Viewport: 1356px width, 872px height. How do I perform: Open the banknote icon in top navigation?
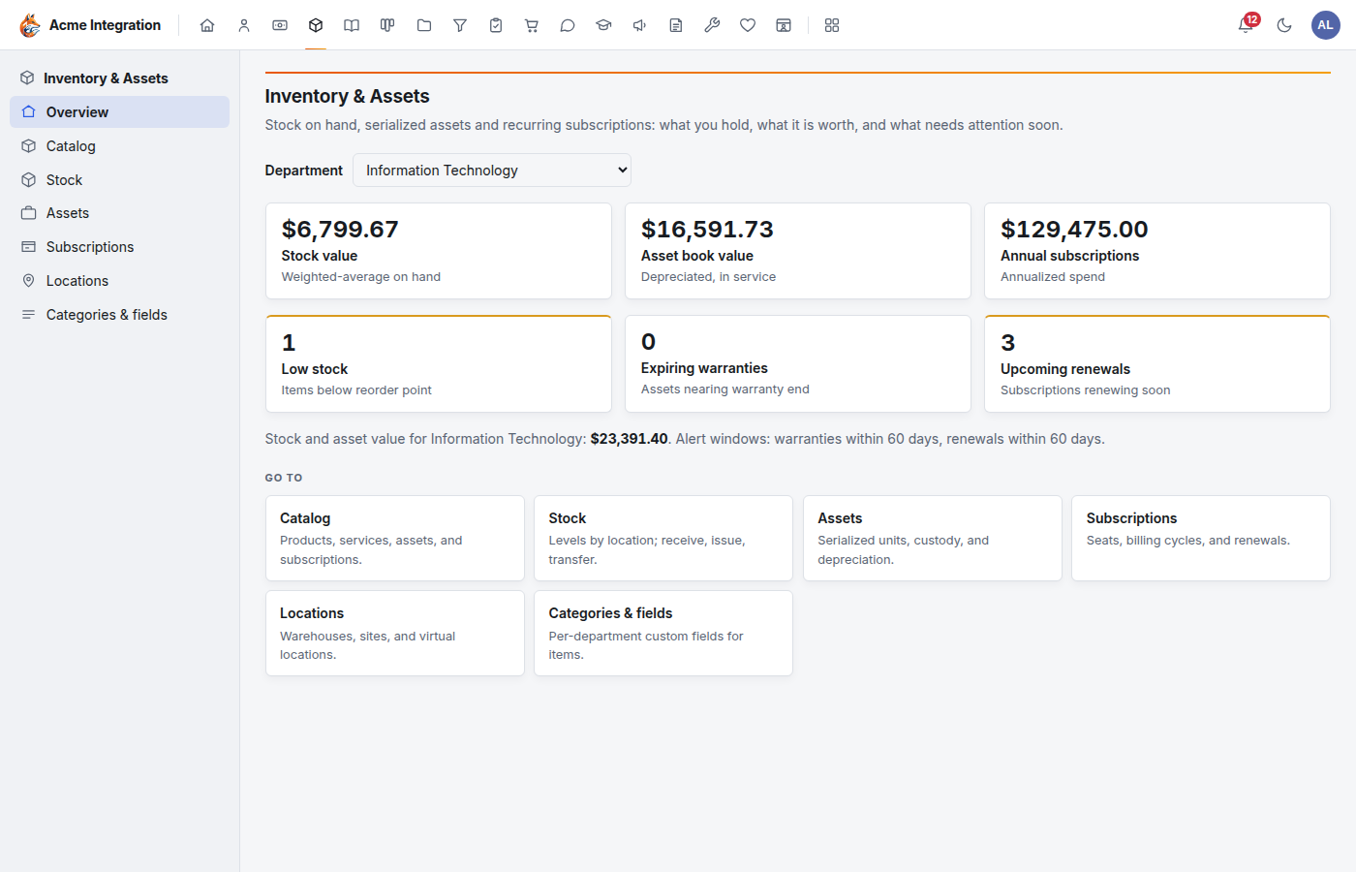point(280,25)
